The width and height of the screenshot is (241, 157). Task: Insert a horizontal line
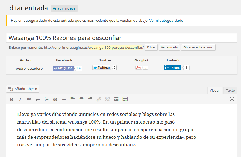coord(64,100)
